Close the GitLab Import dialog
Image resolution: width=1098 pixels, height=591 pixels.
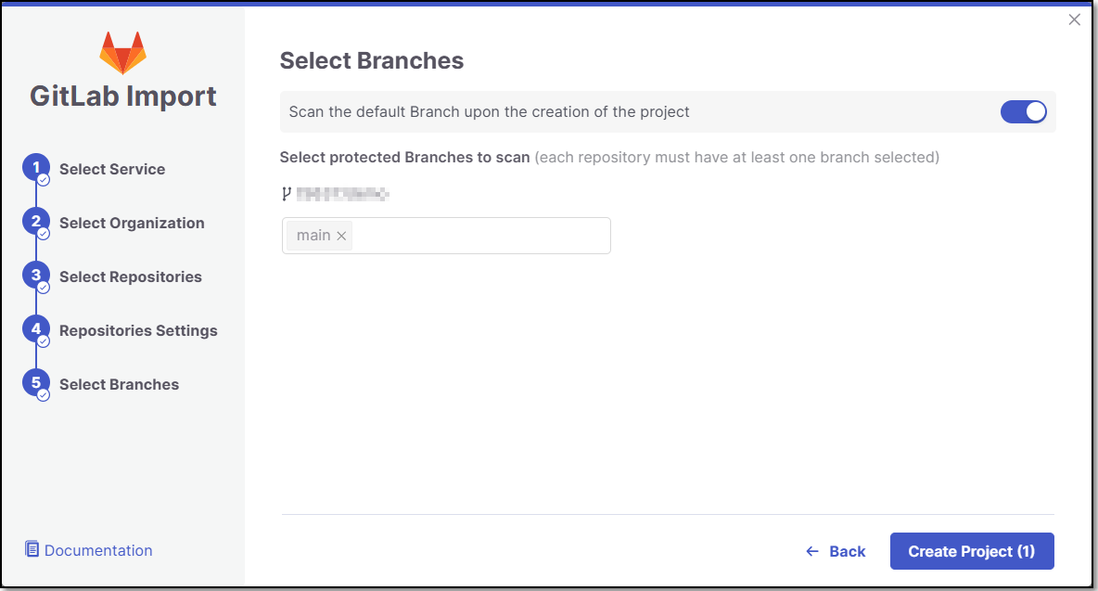(x=1074, y=19)
